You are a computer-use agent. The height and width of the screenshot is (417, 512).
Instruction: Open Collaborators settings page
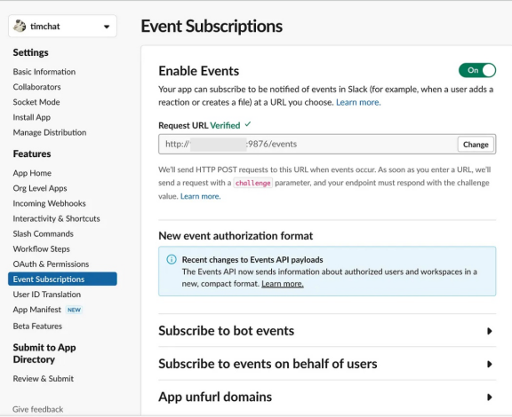click(x=37, y=87)
